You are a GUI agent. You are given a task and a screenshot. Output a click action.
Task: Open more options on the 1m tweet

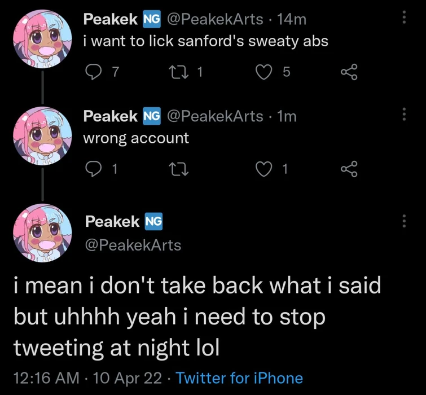coord(404,115)
